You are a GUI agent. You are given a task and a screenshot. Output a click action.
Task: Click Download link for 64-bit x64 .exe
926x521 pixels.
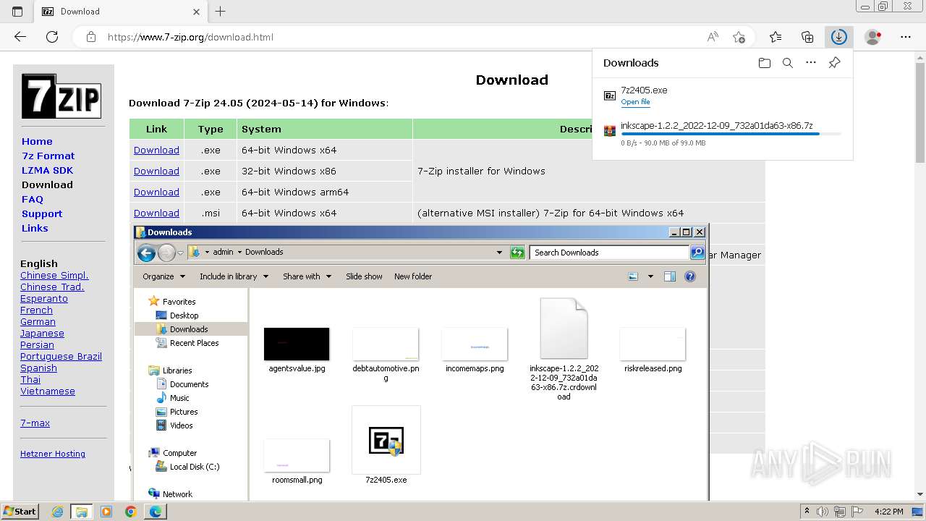(156, 151)
